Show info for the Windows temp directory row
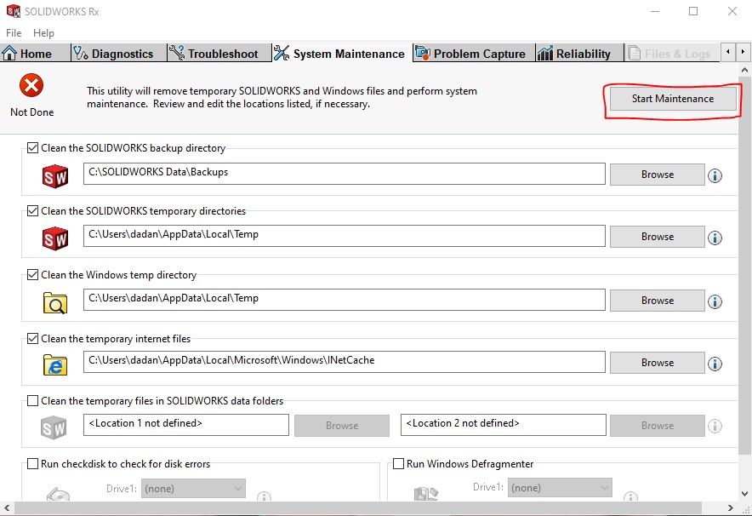Image resolution: width=752 pixels, height=516 pixels. [715, 301]
